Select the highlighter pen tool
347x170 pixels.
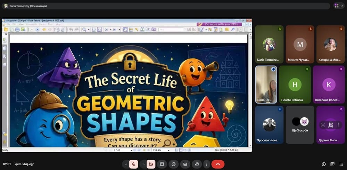click(201, 30)
